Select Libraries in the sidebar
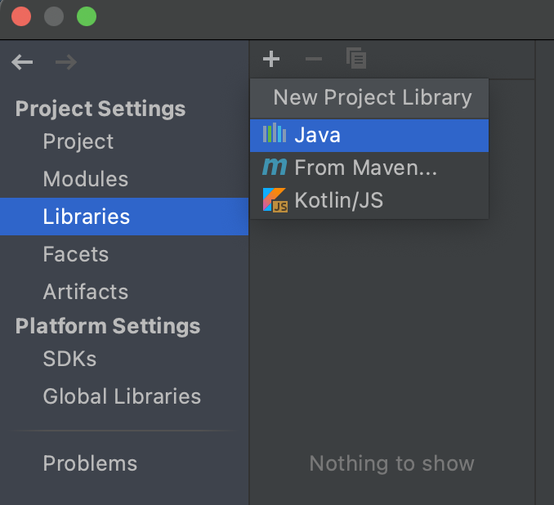The image size is (554, 505). [87, 217]
